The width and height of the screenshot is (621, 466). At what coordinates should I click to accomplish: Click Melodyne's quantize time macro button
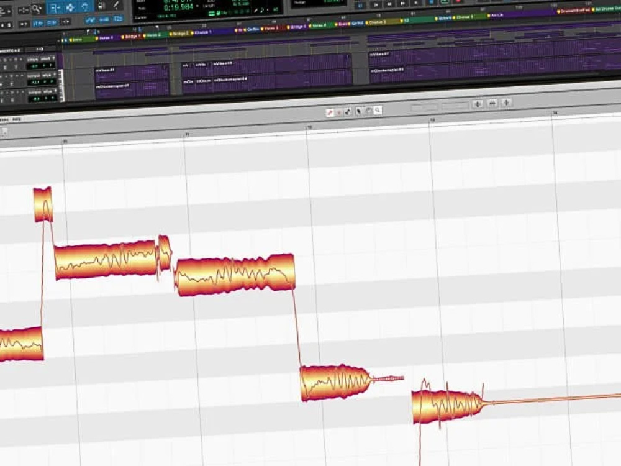click(x=492, y=103)
